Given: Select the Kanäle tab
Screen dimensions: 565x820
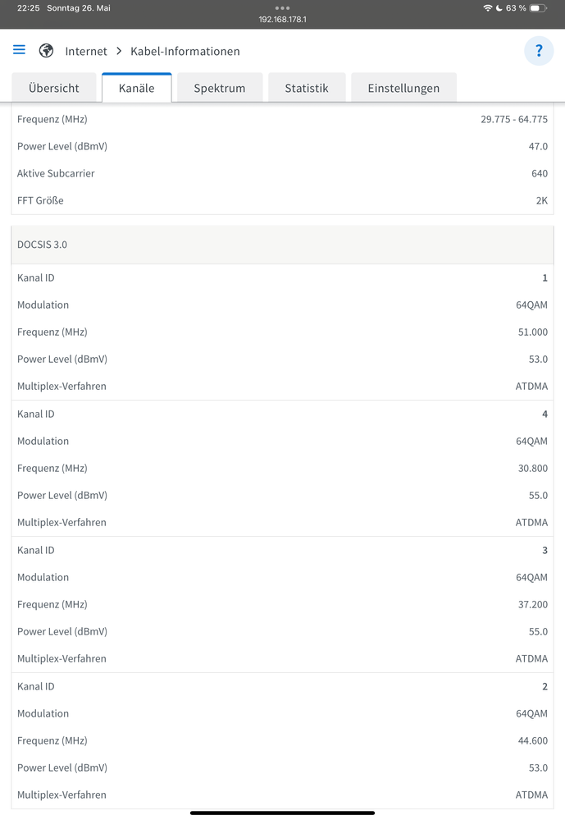Looking at the screenshot, I should (x=136, y=88).
